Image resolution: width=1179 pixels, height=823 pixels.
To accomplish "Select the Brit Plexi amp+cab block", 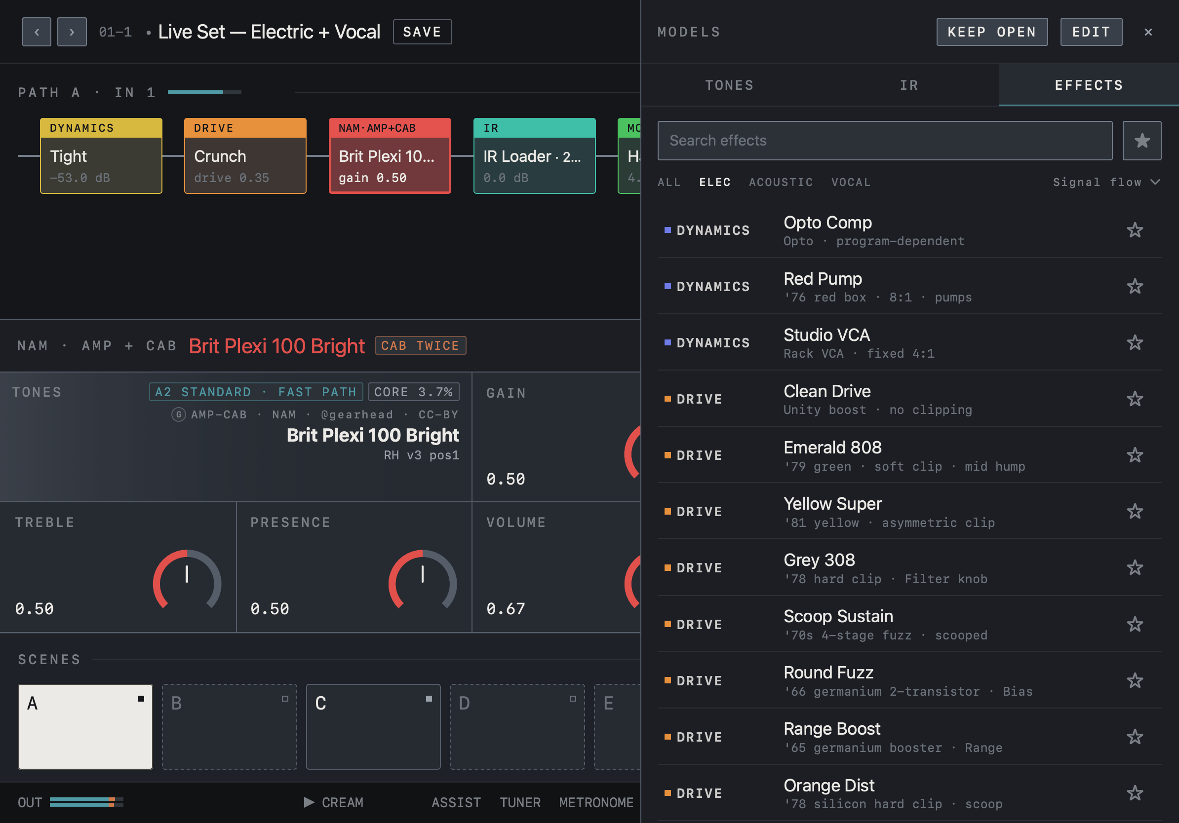I will 390,156.
